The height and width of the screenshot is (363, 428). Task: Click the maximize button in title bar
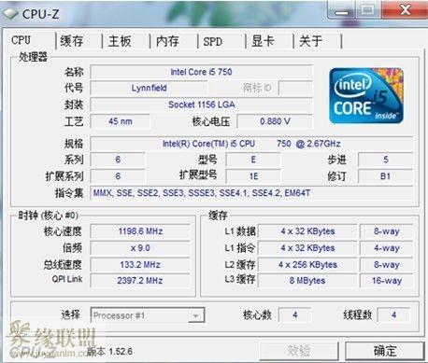(x=368, y=10)
